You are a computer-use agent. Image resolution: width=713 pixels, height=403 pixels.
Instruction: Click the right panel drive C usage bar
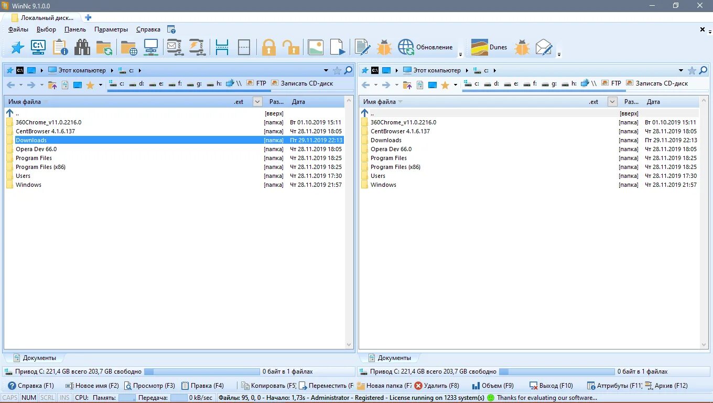click(557, 372)
